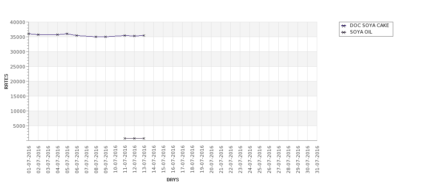
Task: Click the 21-07-2016 date label
Action: 221,160
